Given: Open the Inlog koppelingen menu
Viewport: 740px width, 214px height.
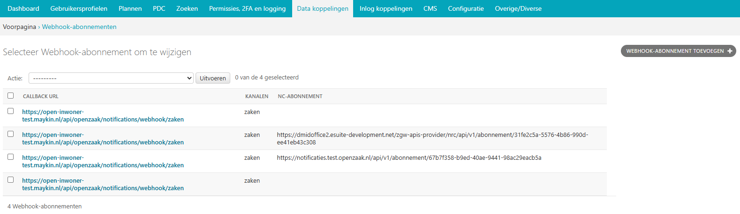Looking at the screenshot, I should [x=386, y=8].
